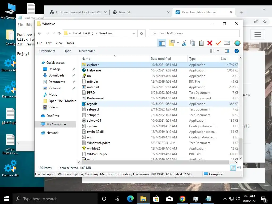Click the Cut scissors toolbar icon
This screenshot has height=204, width=272.
[x=184, y=43]
